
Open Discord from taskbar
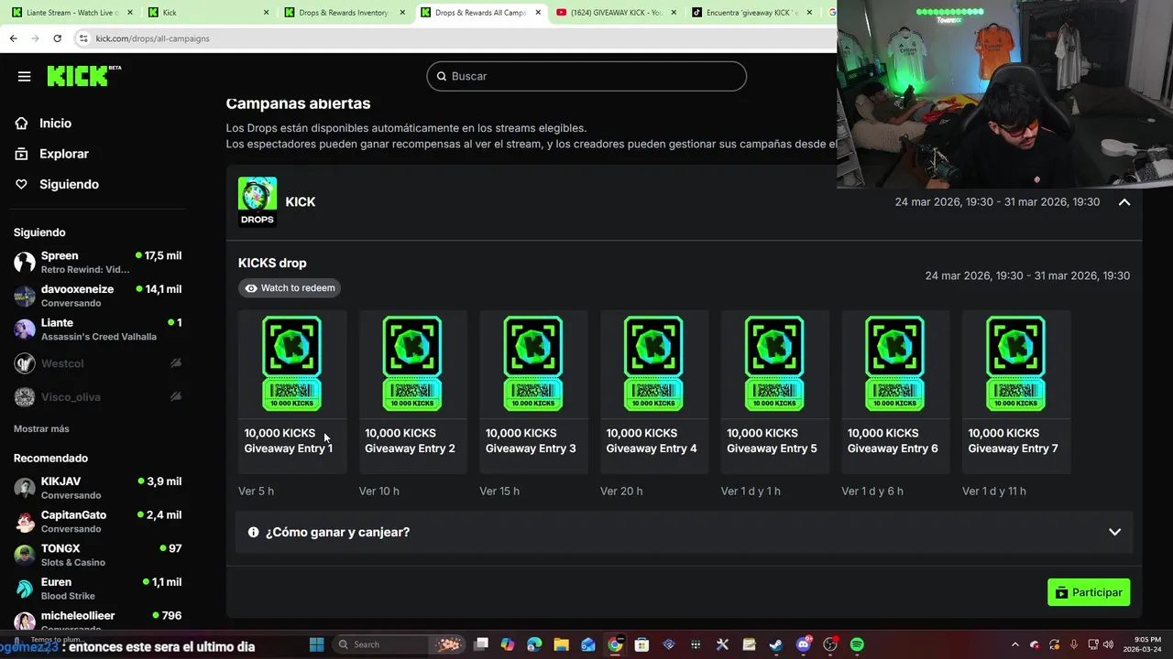click(x=803, y=644)
